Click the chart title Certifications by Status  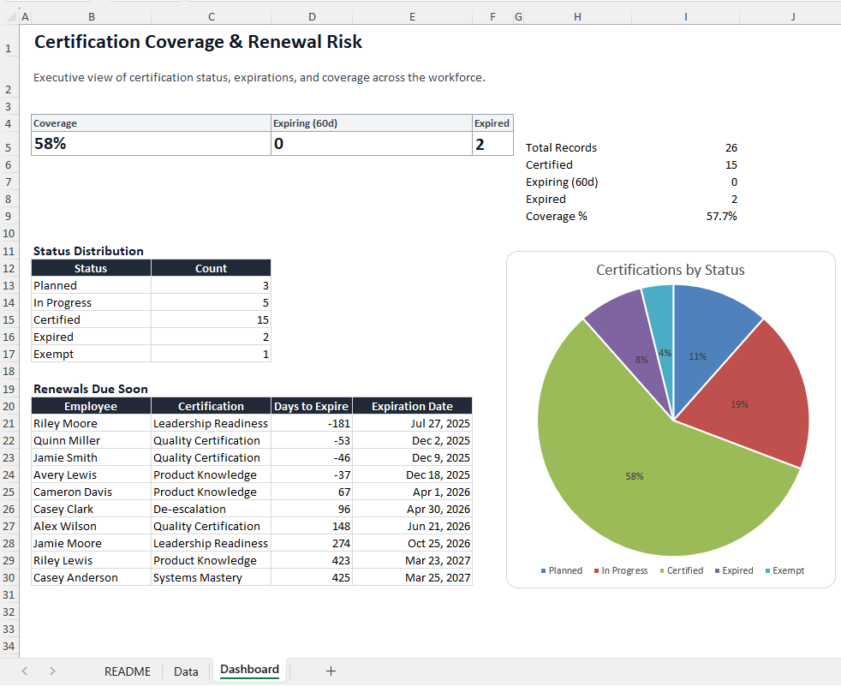tap(671, 270)
